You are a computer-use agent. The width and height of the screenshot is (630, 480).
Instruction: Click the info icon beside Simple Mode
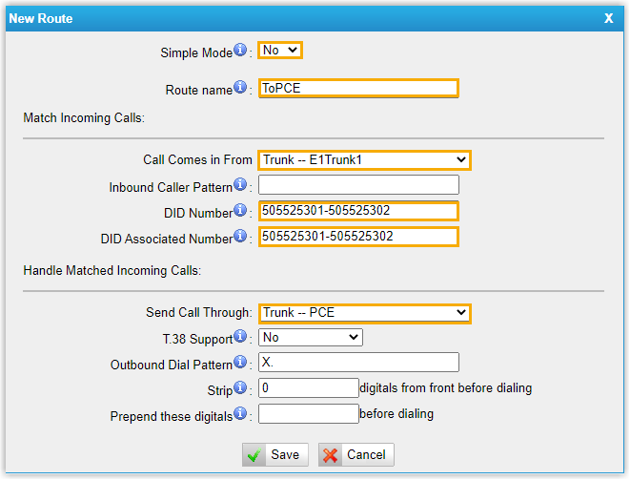click(240, 50)
